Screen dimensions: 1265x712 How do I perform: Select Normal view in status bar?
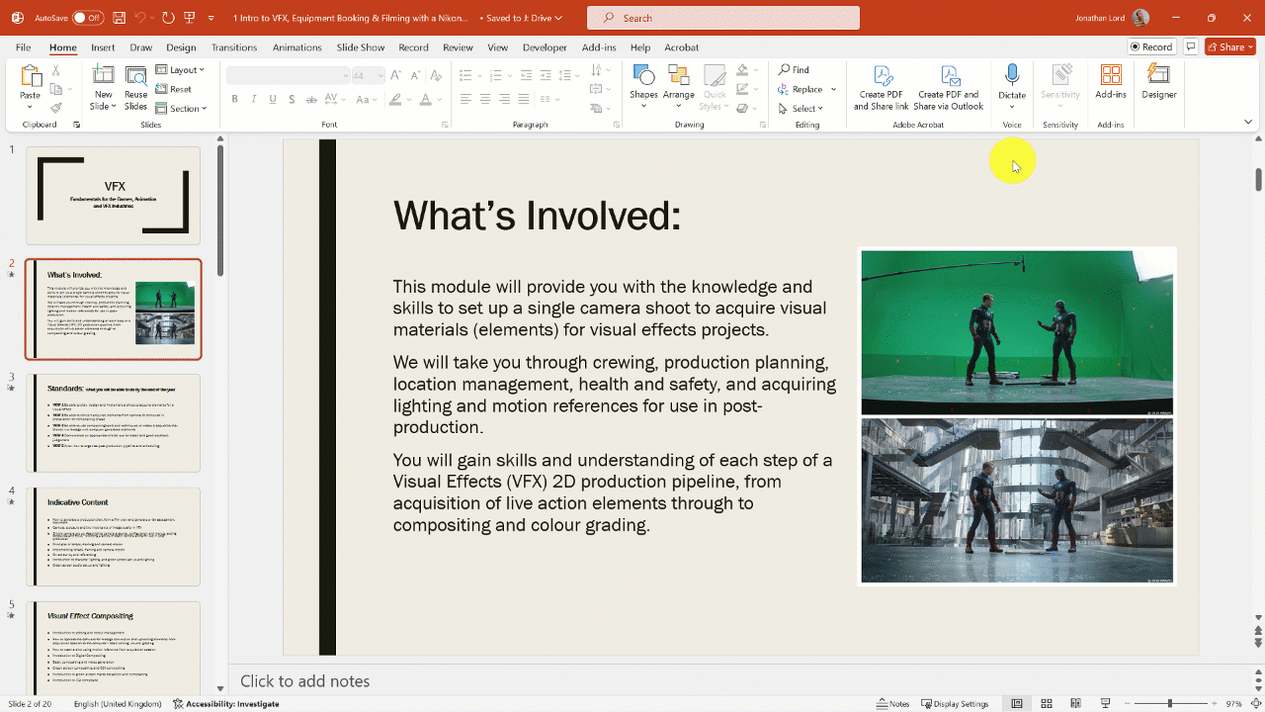[x=1016, y=704]
